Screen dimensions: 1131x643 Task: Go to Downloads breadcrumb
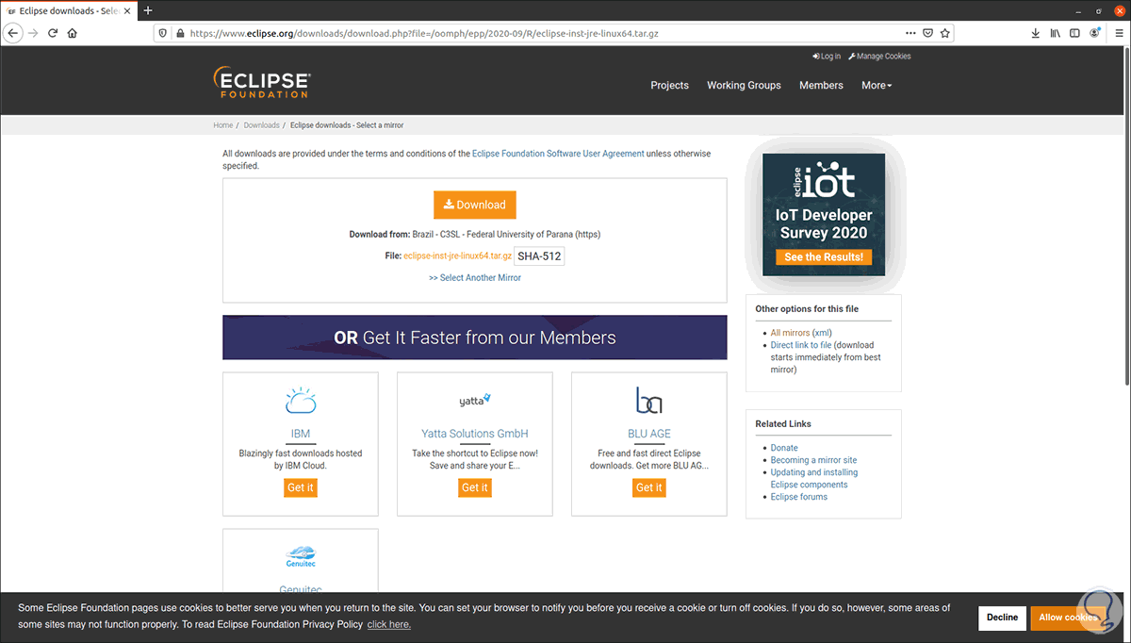[261, 125]
